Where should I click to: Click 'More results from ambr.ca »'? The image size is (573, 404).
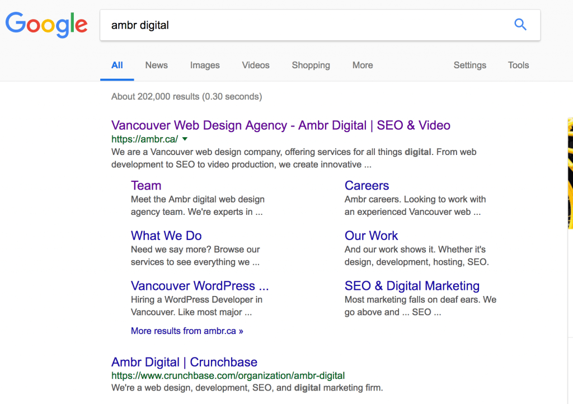(187, 331)
